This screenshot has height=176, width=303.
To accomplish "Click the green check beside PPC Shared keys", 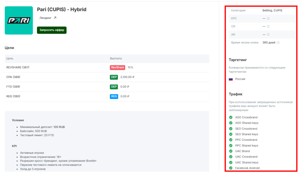I will click(x=231, y=145).
